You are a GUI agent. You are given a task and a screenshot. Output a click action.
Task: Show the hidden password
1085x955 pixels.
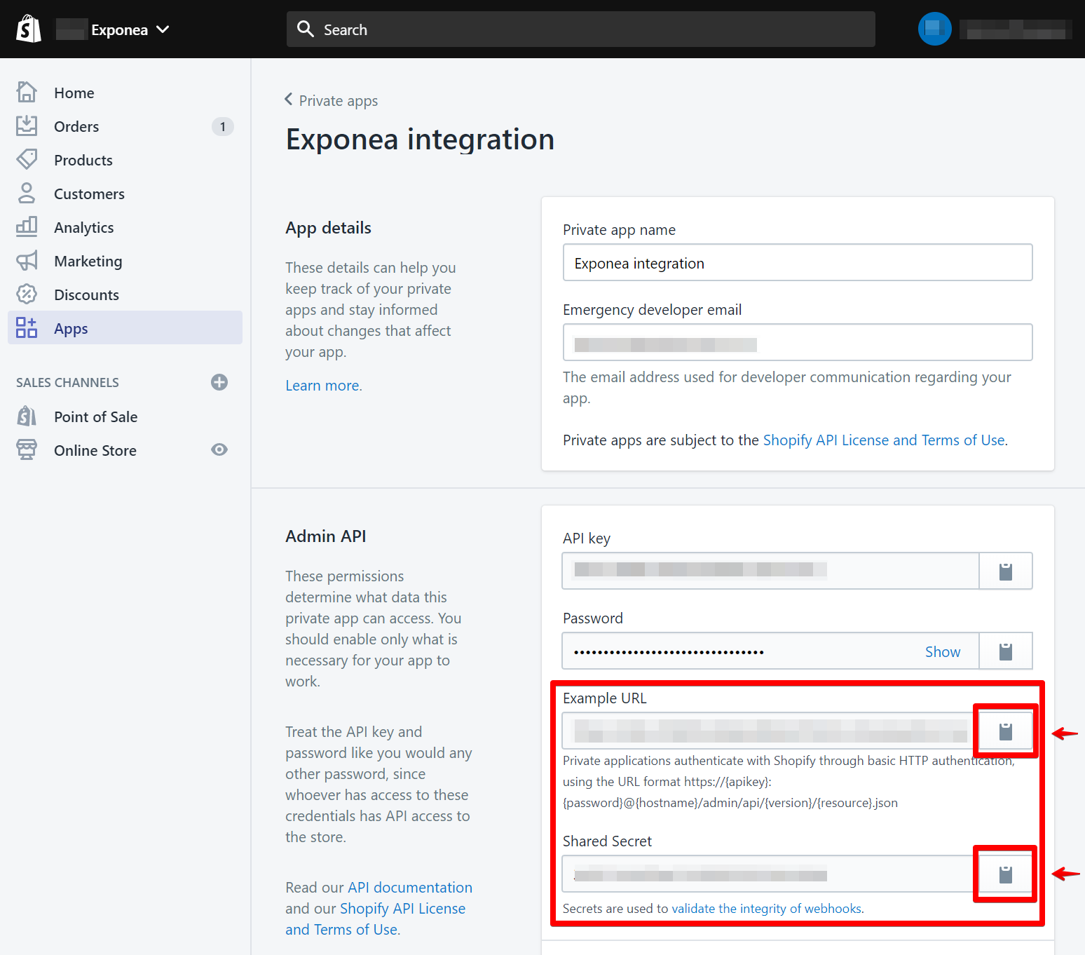tap(943, 651)
